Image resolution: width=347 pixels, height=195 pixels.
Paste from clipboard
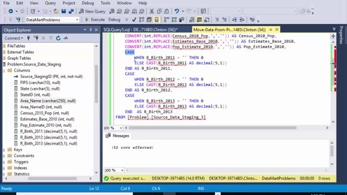[166, 11]
